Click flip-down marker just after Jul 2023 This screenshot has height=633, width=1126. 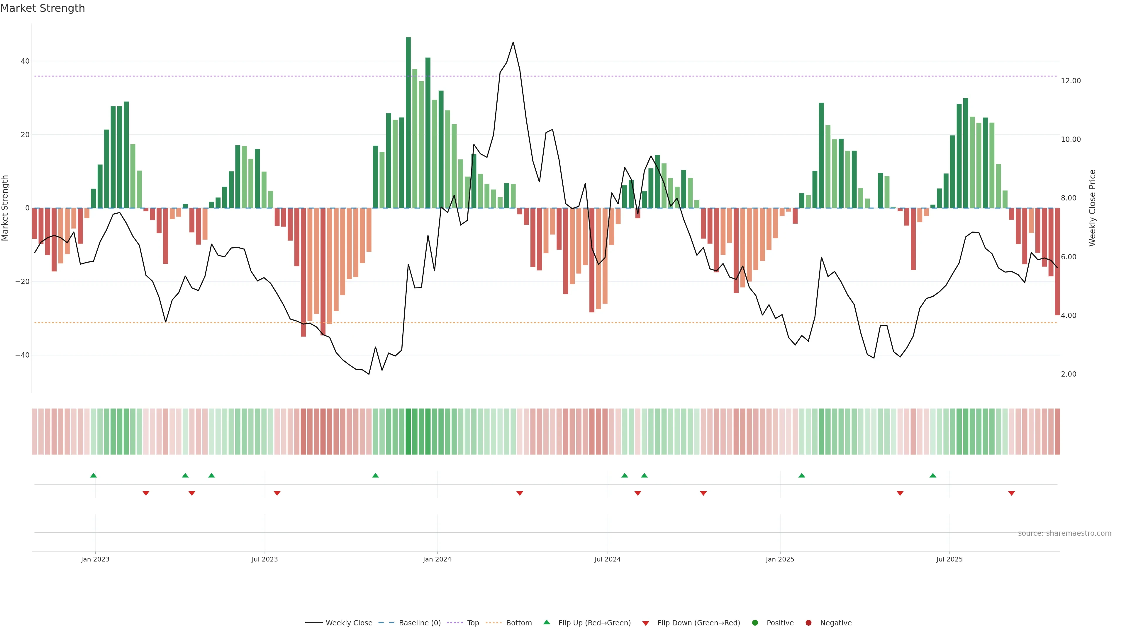(277, 493)
